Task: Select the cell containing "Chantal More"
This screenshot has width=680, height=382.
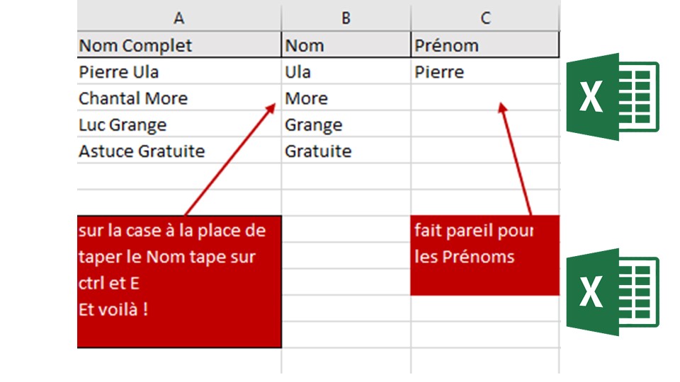Action: coord(178,98)
